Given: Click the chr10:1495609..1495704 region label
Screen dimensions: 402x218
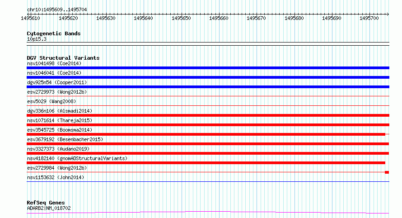Looking at the screenshot, I should 57,9.
